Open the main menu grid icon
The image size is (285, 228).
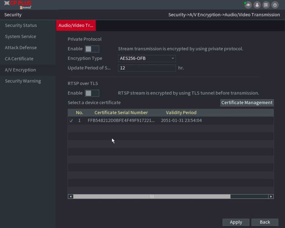(x=266, y=5)
